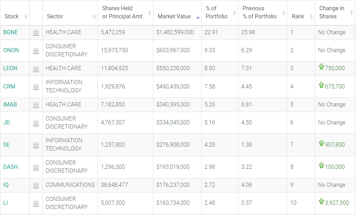Click previous portfolio percentage 25.98
The height and width of the screenshot is (215, 356).
[x=248, y=32]
